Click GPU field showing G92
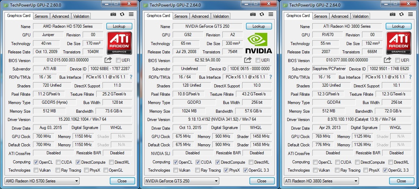Image resolution: width=419 pixels, height=189 pixels. coord(188,35)
